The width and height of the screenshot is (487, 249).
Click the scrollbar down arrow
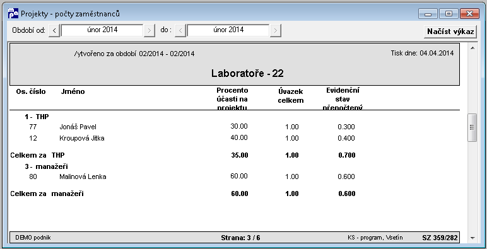point(472,238)
